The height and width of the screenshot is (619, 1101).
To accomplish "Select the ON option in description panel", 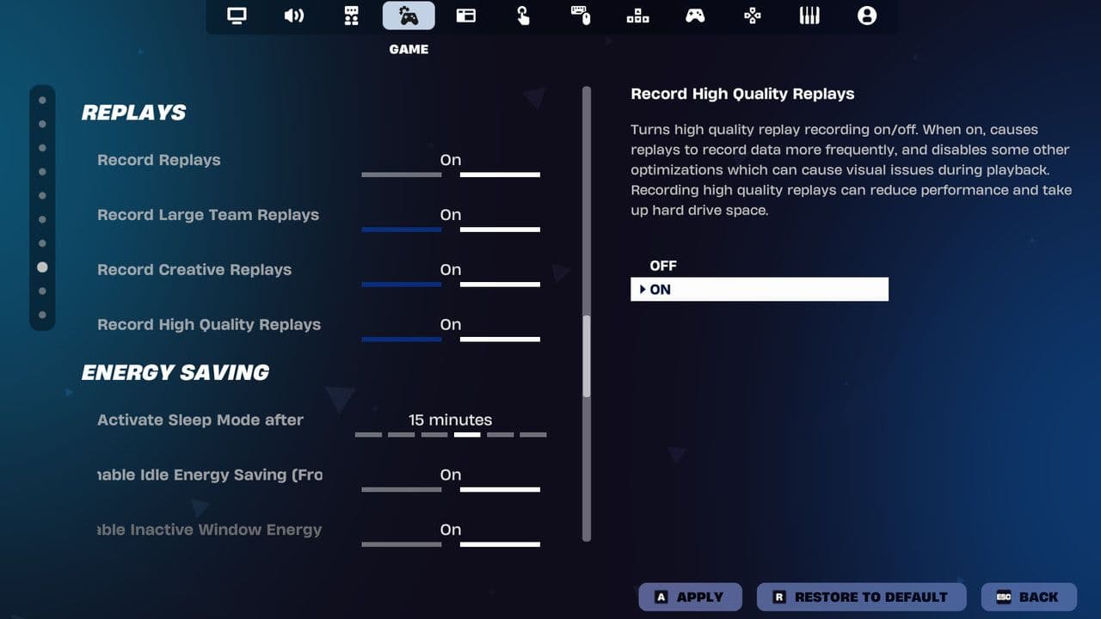I will tap(760, 290).
